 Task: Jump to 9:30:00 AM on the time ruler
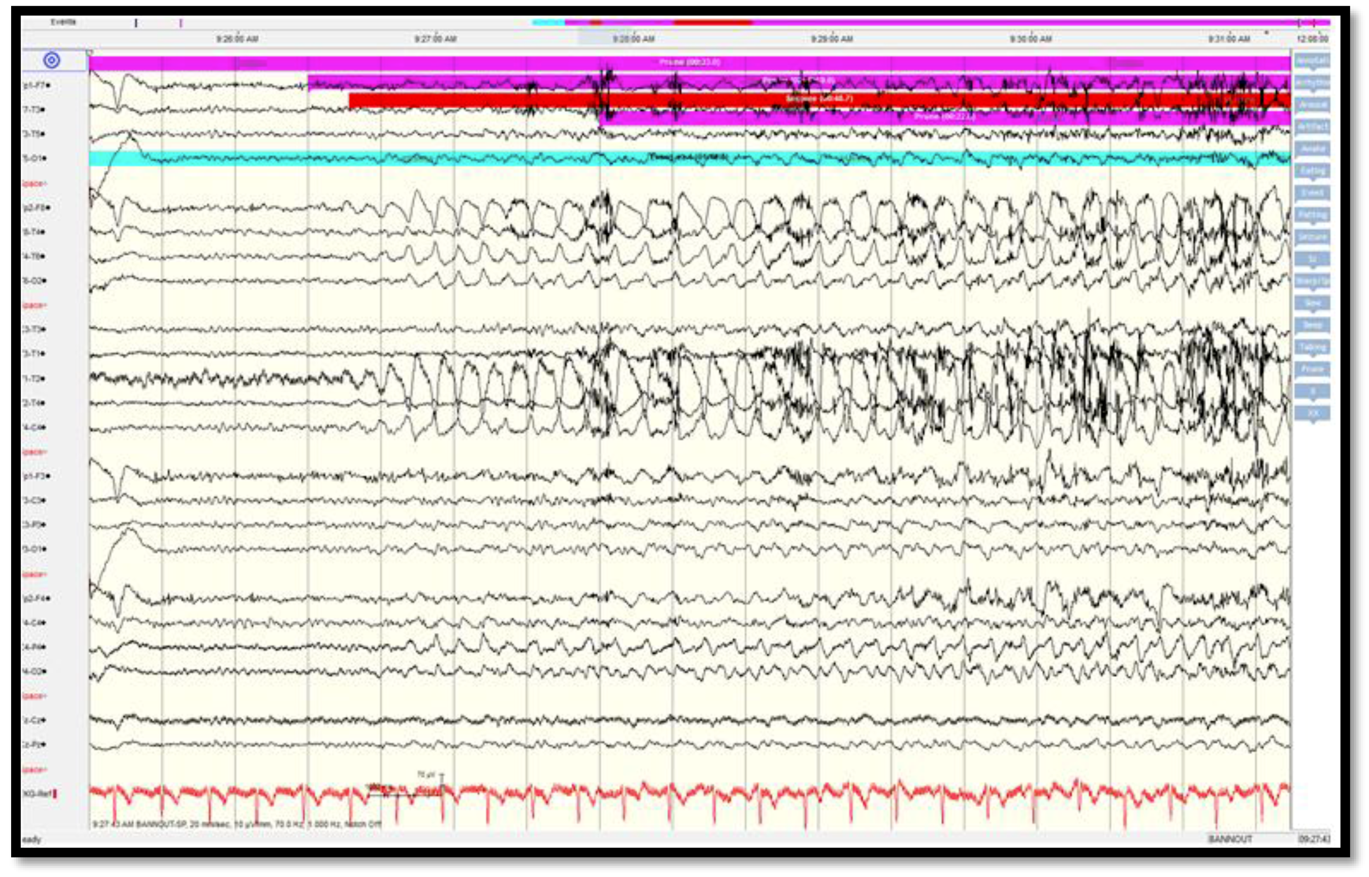coord(1031,39)
